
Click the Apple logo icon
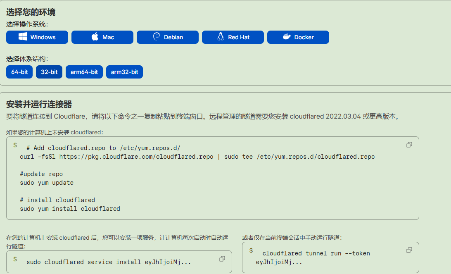pyautogui.click(x=95, y=36)
